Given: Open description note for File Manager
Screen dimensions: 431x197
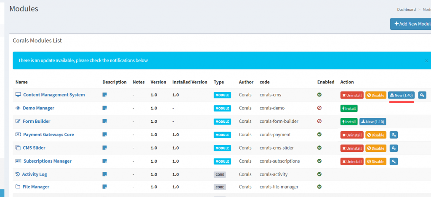Looking at the screenshot, I should 104,187.
